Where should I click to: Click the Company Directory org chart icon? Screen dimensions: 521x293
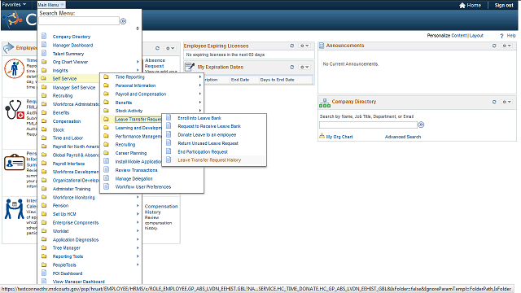click(325, 103)
